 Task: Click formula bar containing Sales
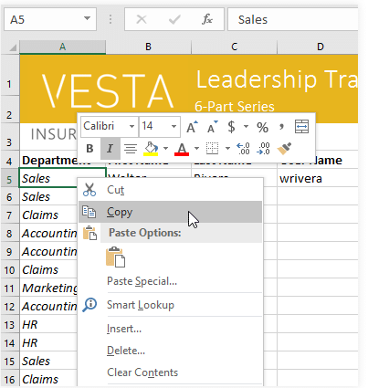click(x=293, y=19)
